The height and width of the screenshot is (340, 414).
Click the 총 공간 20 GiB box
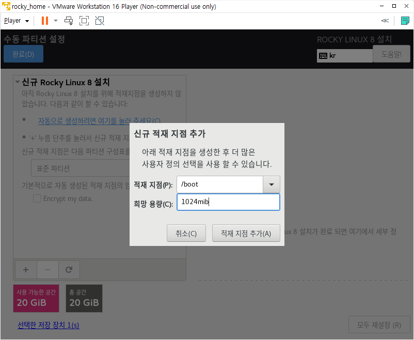tap(84, 299)
